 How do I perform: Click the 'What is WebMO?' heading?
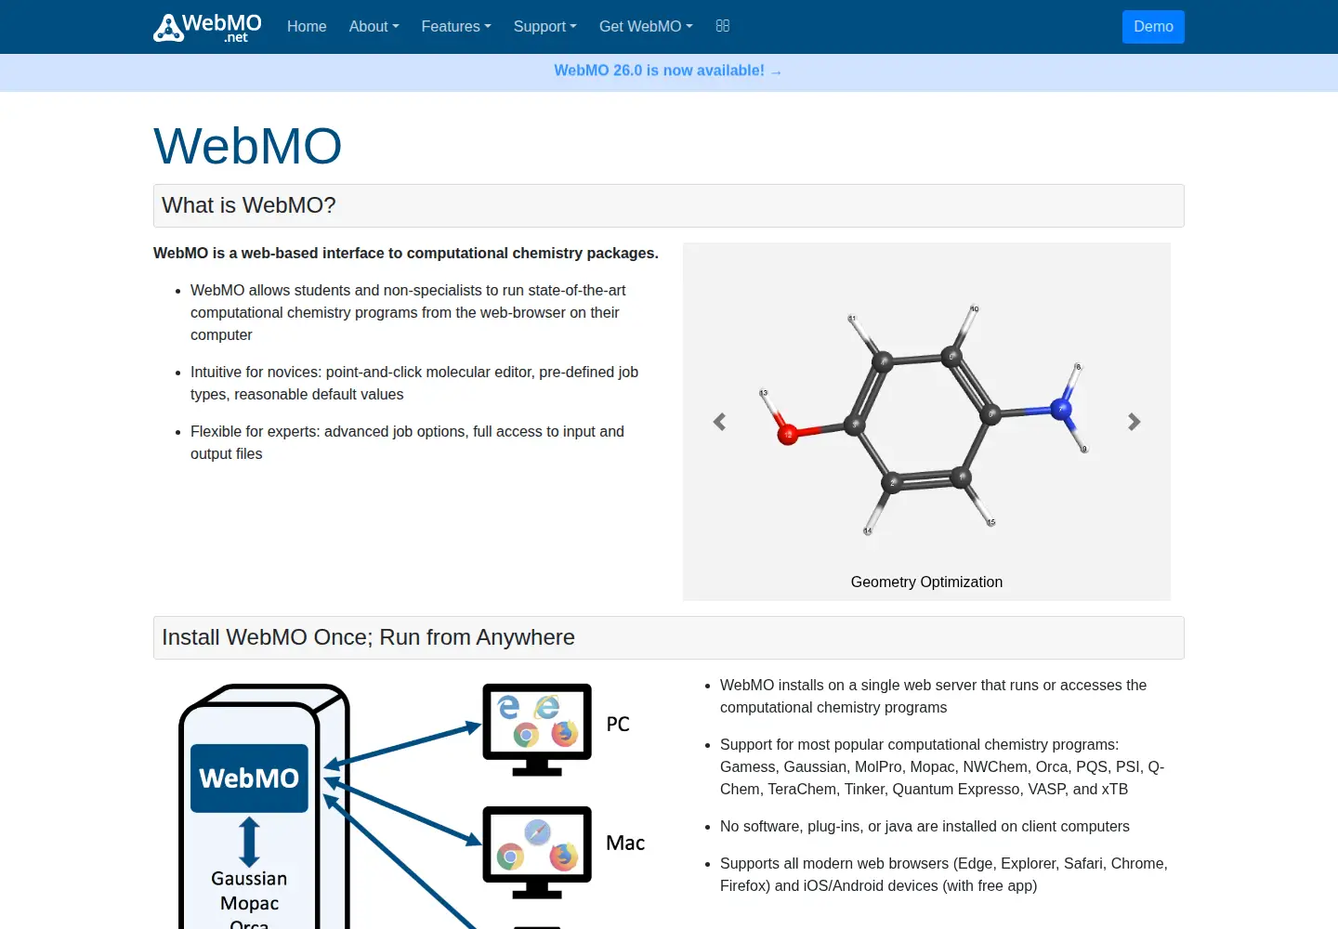tap(249, 205)
